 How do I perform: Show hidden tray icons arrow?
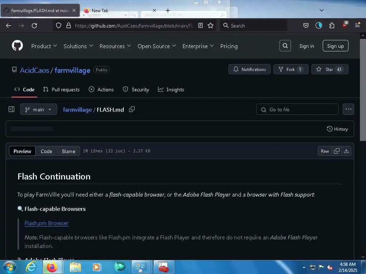(x=304, y=267)
